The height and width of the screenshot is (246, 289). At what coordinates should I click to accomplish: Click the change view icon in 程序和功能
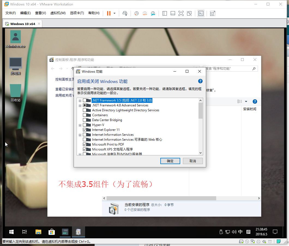click(x=240, y=102)
